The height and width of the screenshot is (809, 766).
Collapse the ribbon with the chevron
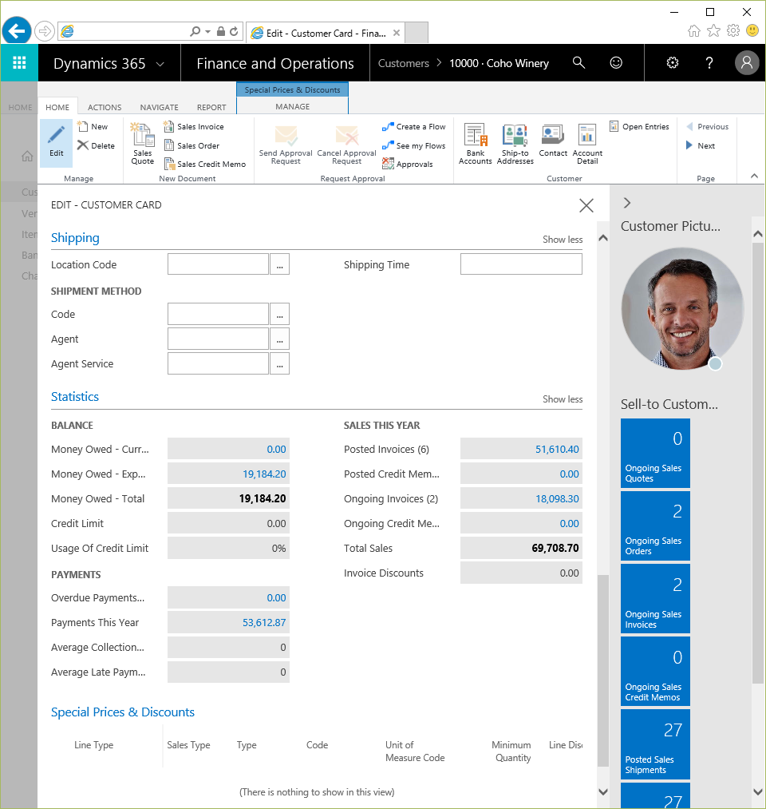pos(754,176)
